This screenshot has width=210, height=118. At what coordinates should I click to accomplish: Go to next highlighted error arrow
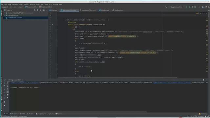206,13
